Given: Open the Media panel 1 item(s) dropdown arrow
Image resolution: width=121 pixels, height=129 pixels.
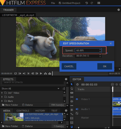Looking at the screenshot, I should [x=67, y=127].
